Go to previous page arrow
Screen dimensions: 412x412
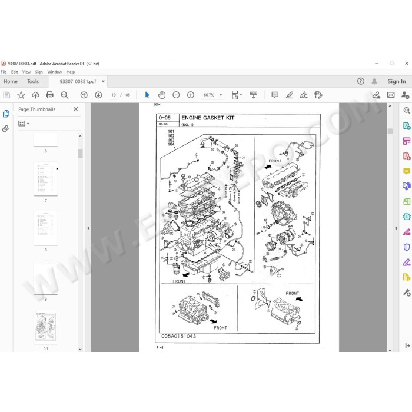84,95
